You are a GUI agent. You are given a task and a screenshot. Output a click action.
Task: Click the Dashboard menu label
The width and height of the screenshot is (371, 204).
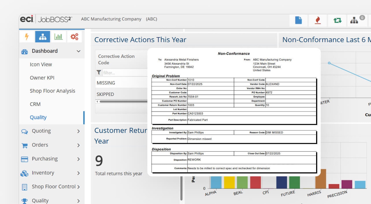pos(45,51)
